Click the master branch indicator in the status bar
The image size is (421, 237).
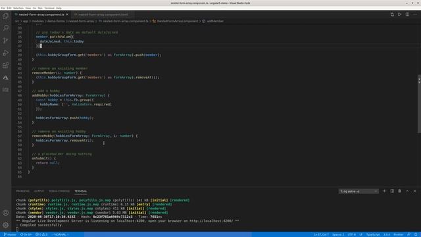(10, 234)
